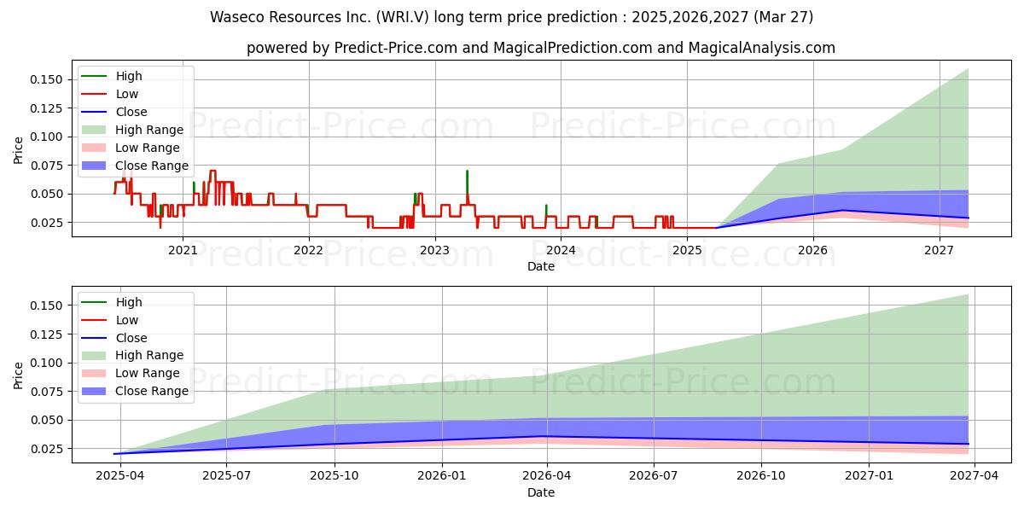This screenshot has height=512, width=1024.
Task: Click the Price y-axis label of top chart
Action: [19, 150]
